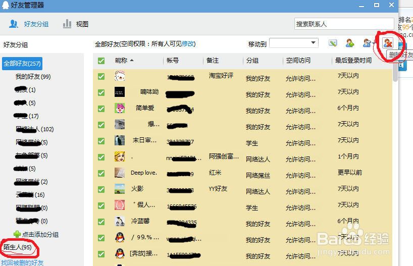413x266 pixels.
Task: Select the group with (16) members
Action: [30, 195]
